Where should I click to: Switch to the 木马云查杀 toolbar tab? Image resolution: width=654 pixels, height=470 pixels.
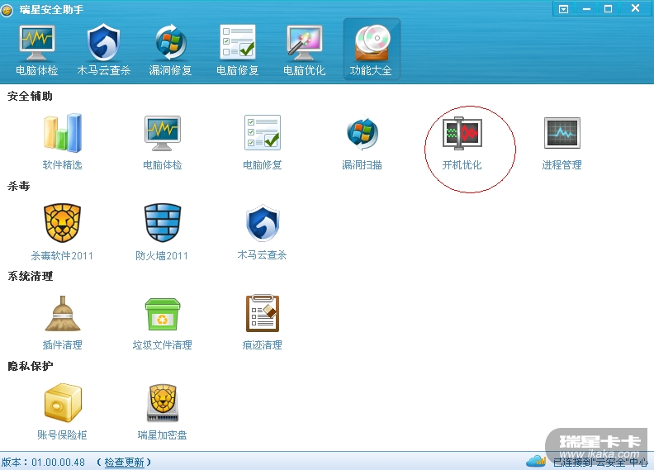pos(104,50)
